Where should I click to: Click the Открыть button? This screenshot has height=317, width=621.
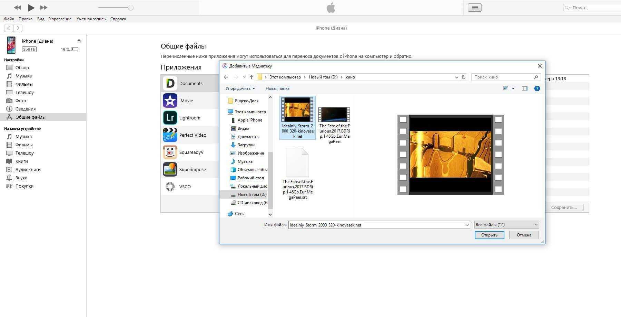click(x=489, y=235)
